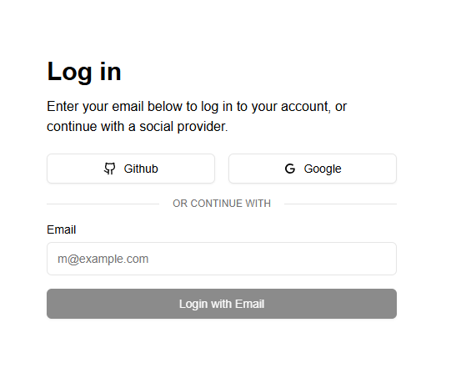This screenshot has height=378, width=466.
Task: Click the Email field label
Action: [x=61, y=229]
